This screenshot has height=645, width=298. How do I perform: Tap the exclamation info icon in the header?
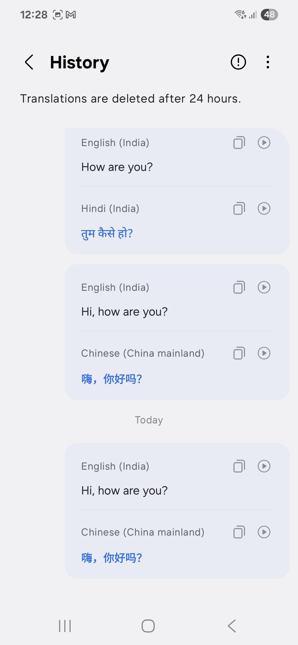[x=238, y=62]
